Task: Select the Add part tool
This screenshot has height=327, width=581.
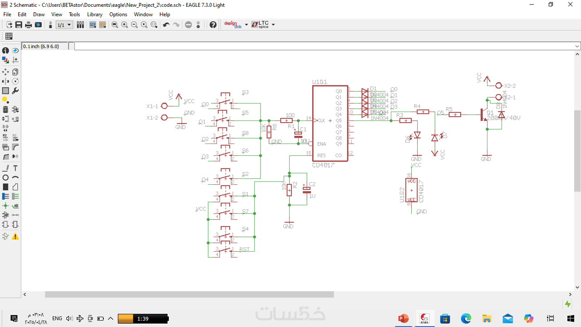Action: [15, 109]
